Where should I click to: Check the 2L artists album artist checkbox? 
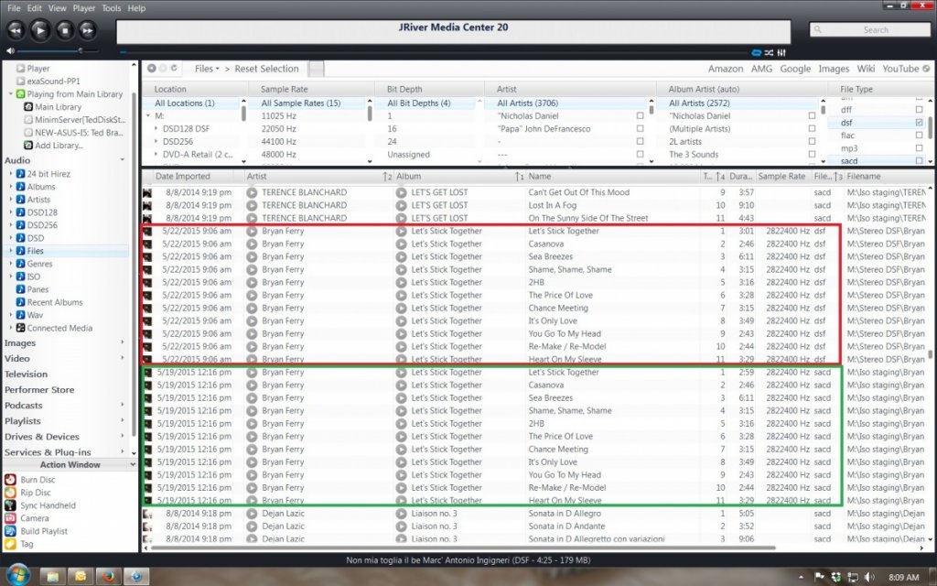(x=812, y=142)
